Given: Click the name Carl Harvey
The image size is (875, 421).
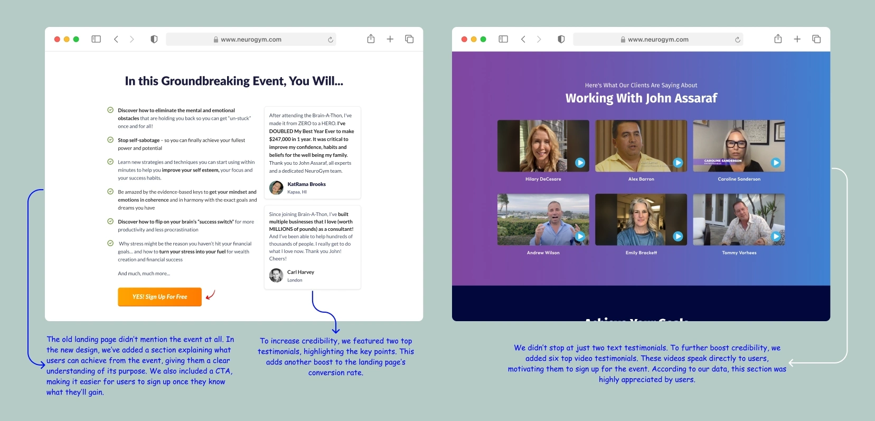Looking at the screenshot, I should point(300,272).
